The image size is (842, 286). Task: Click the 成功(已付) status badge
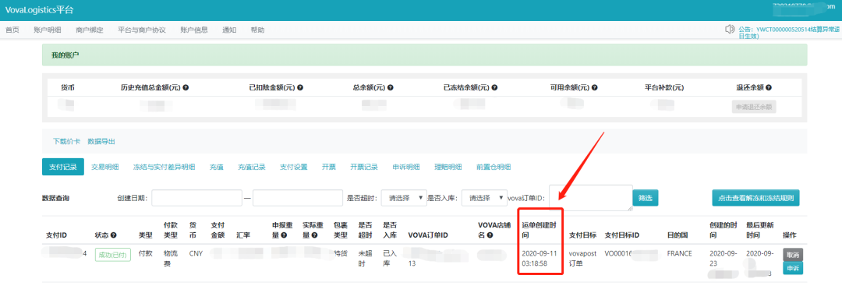[113, 254]
